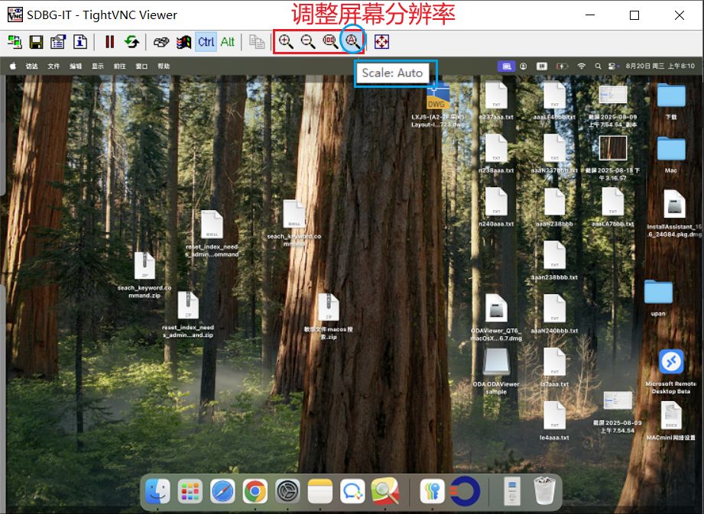Open the Apple menu on remote Mac
Screen dimensions: 704x514
click(x=13, y=66)
